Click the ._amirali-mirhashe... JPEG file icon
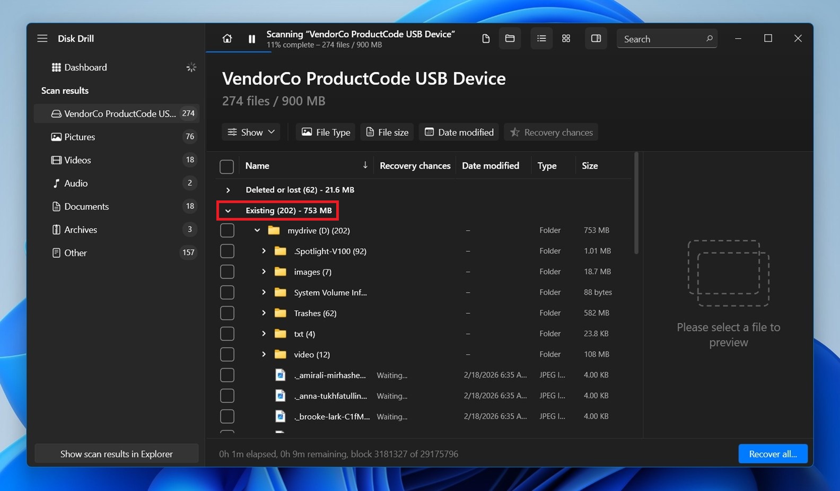 pyautogui.click(x=281, y=375)
